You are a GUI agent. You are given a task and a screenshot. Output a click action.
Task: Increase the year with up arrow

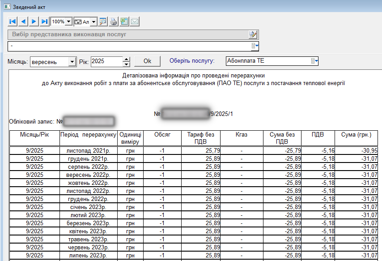[x=126, y=59]
